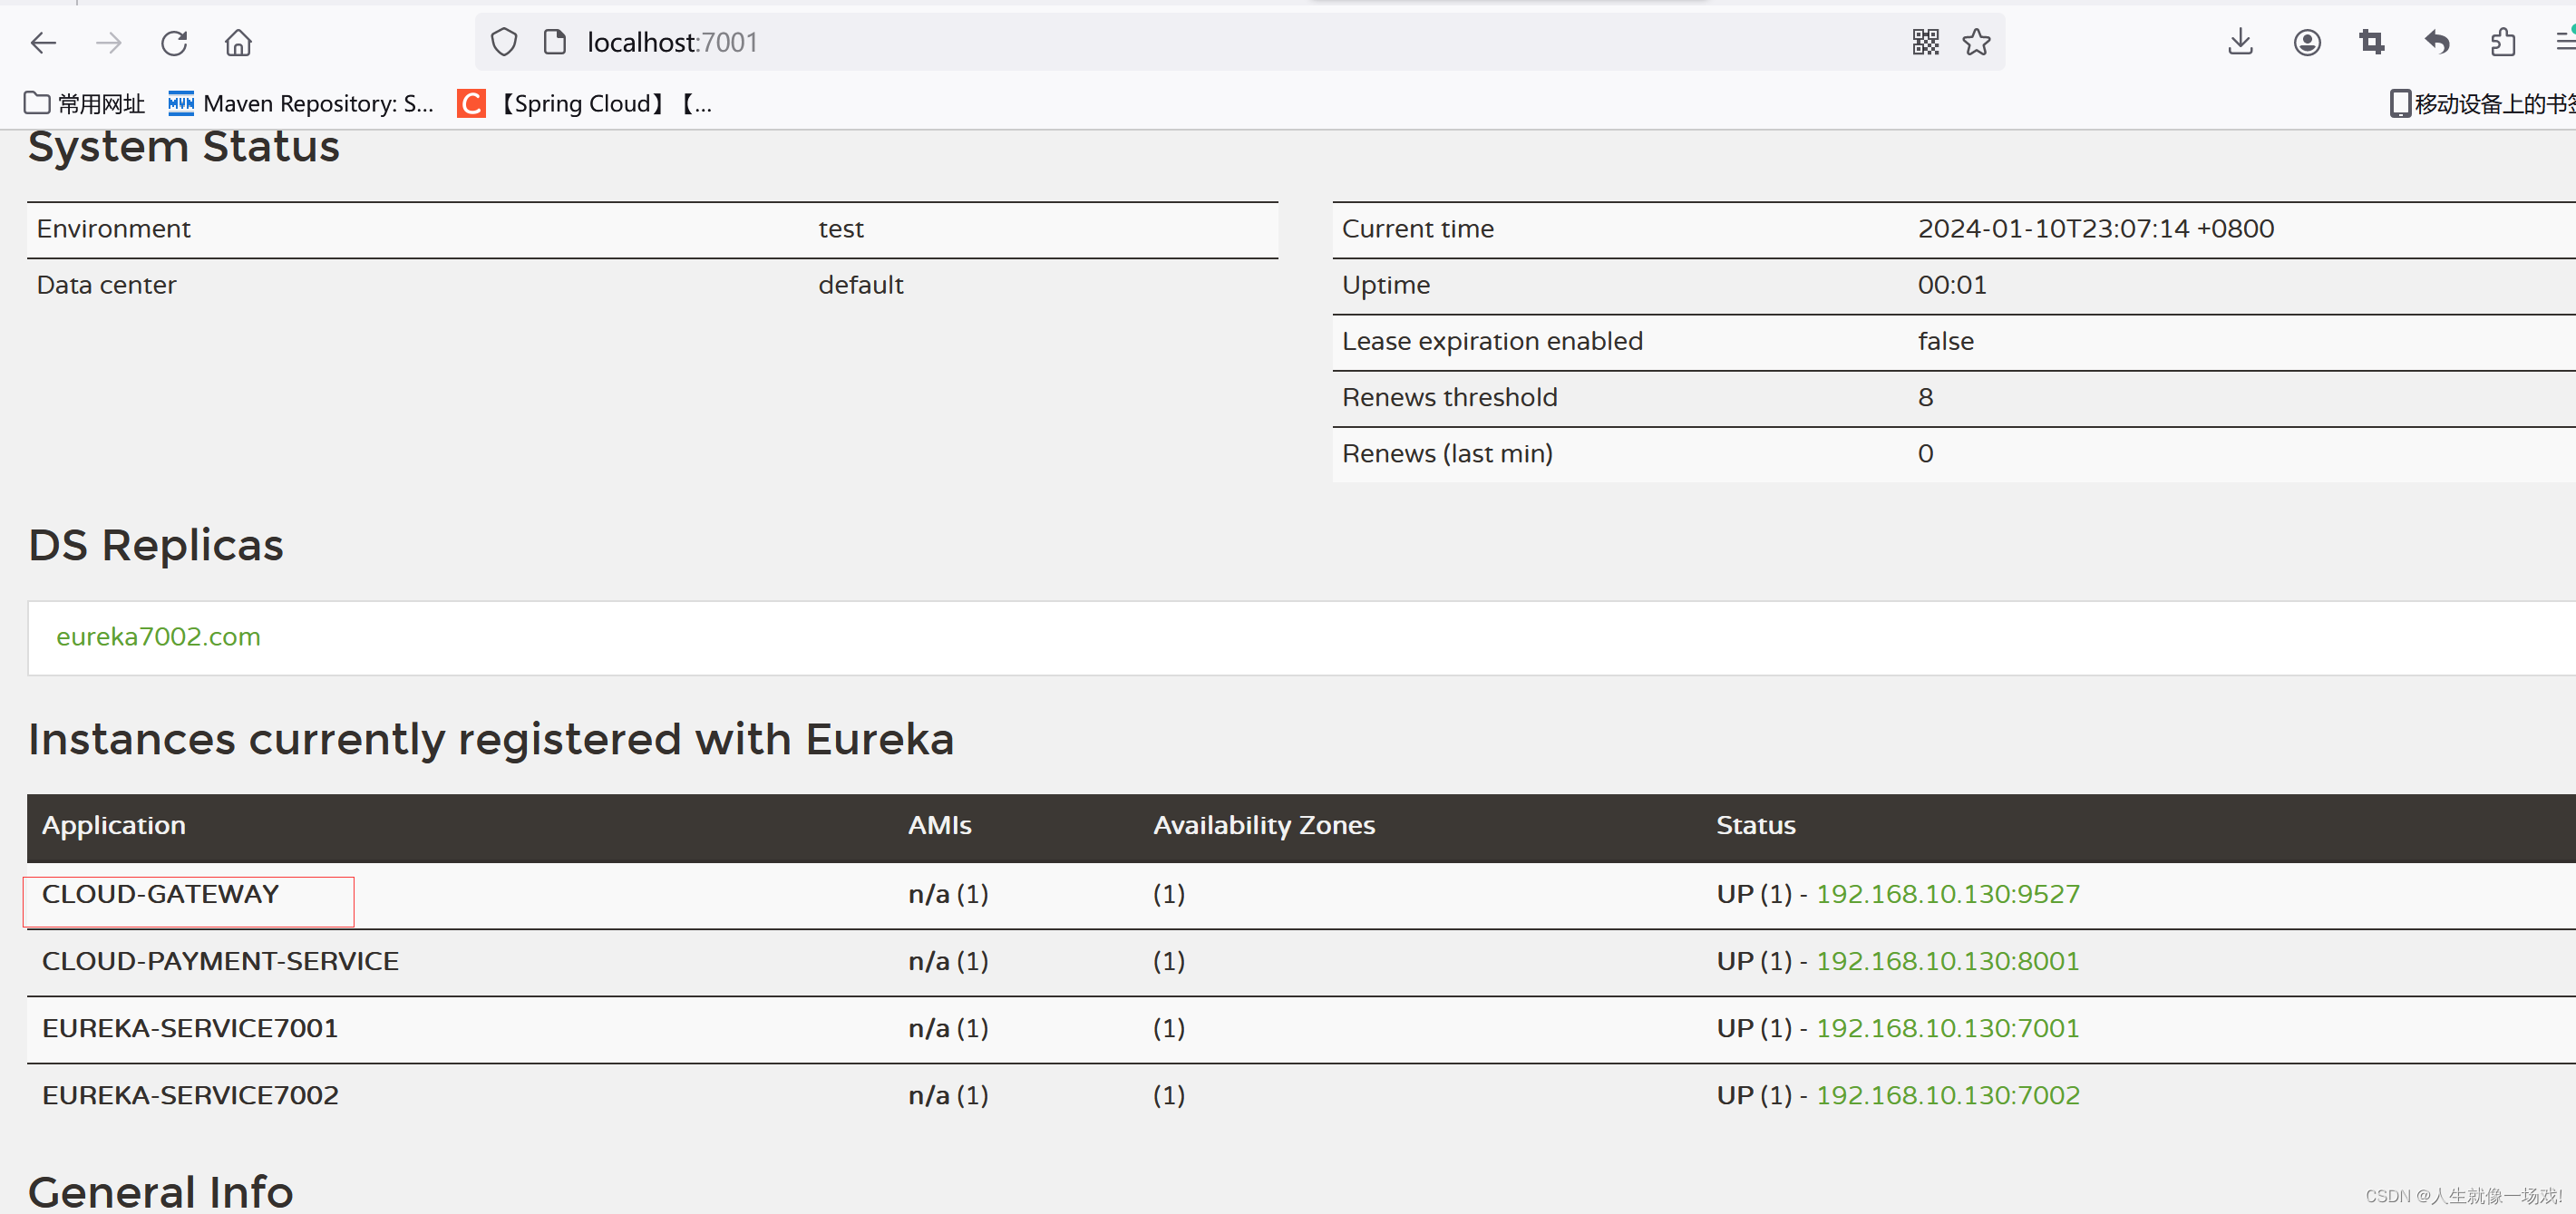Click the Status column header
Screen dimensions: 2576x1214
point(1756,825)
